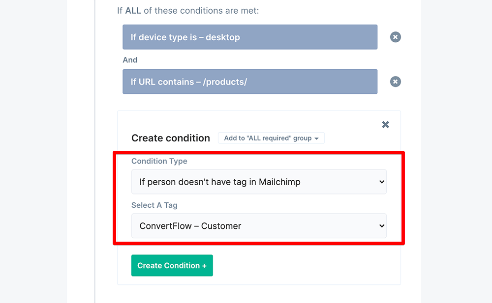Select the 'If device type is – desktop' condition chip
The image size is (492, 303).
pyautogui.click(x=249, y=37)
